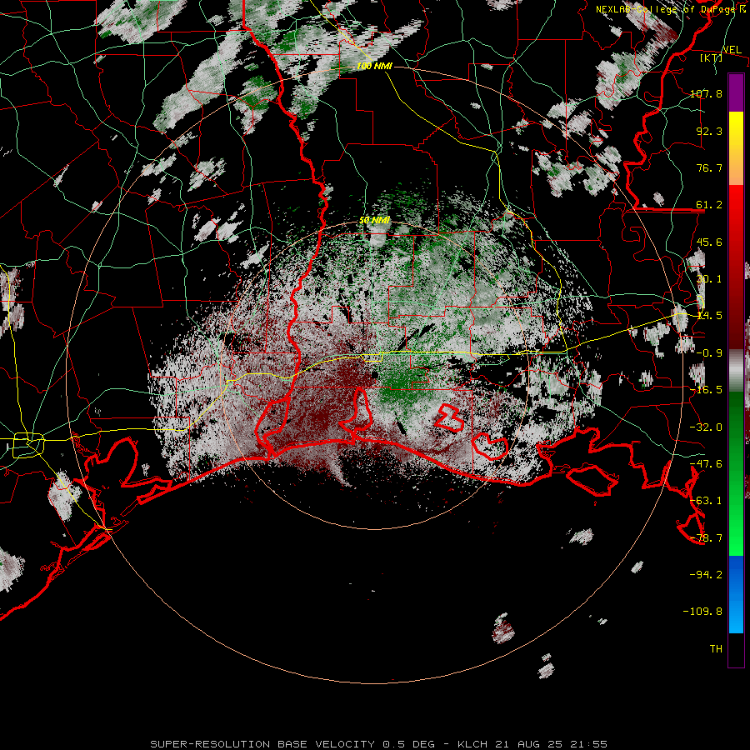
Task: Click the [KT] units label
Action: point(712,57)
